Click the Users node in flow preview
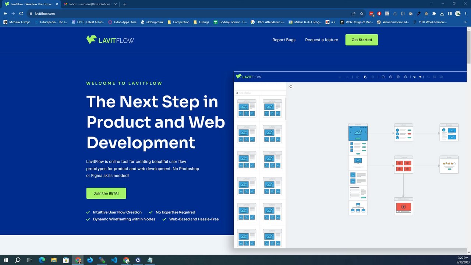Image resolution: width=471 pixels, height=265 pixels. (x=403, y=132)
